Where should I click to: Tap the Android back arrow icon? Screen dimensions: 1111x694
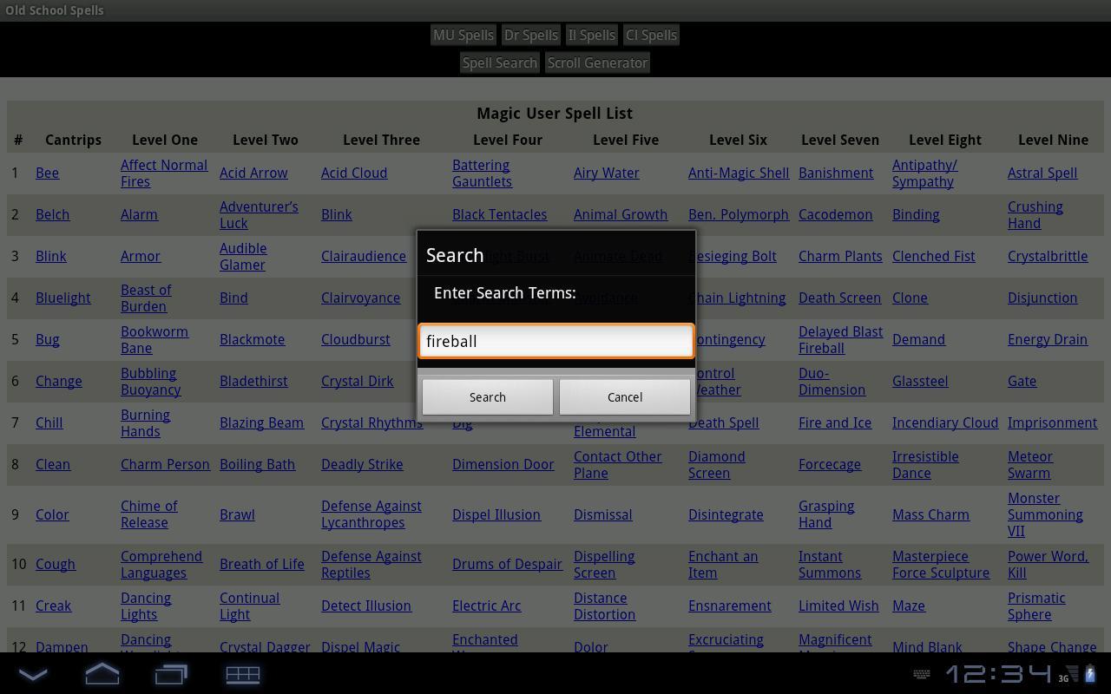click(33, 674)
